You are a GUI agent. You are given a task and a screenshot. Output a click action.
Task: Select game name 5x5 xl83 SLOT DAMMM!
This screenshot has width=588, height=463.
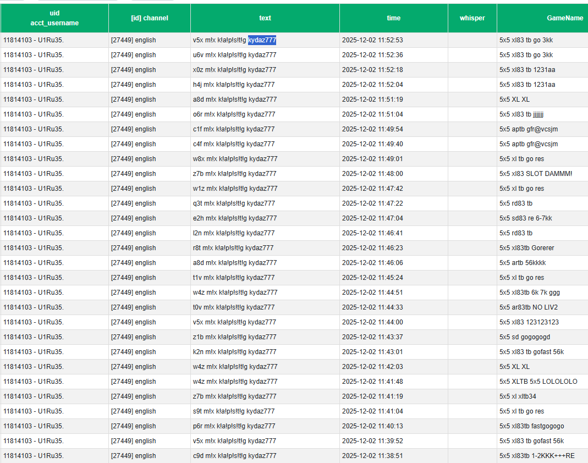click(x=536, y=174)
